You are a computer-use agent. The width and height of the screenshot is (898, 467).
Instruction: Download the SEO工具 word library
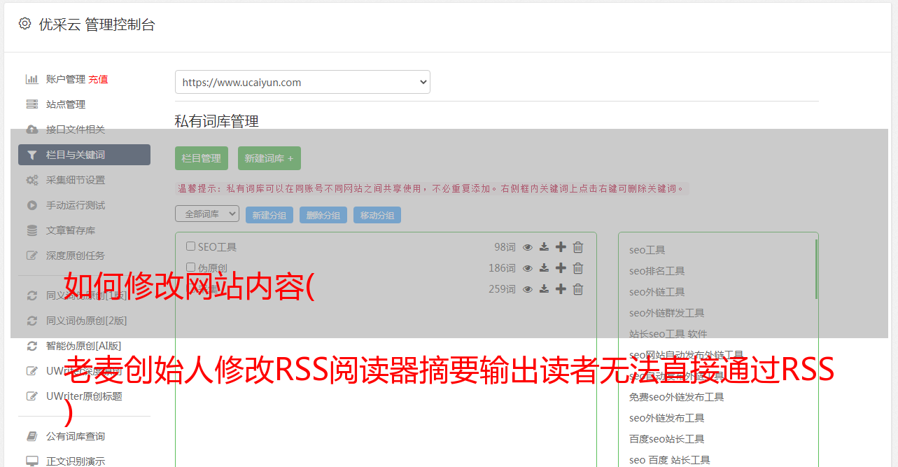[x=544, y=247]
